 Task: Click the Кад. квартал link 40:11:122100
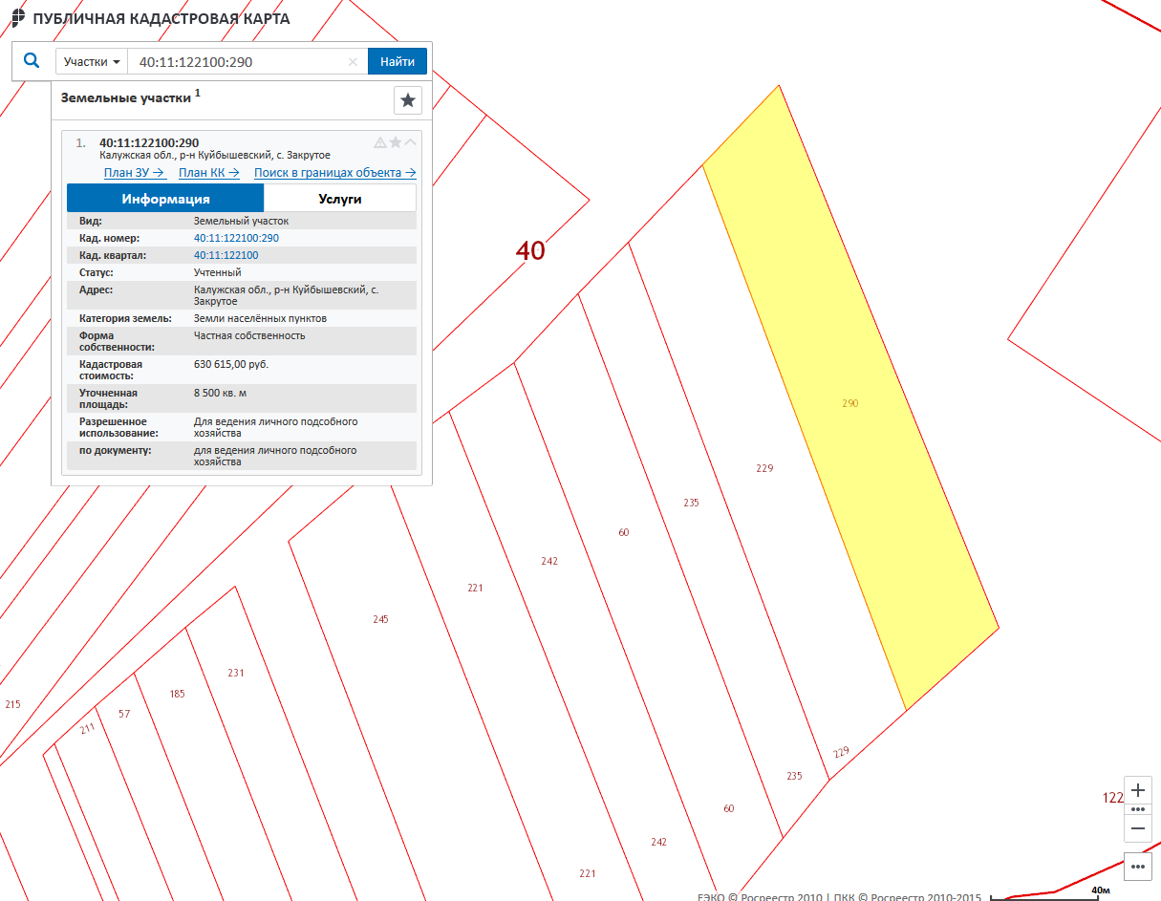click(x=226, y=255)
